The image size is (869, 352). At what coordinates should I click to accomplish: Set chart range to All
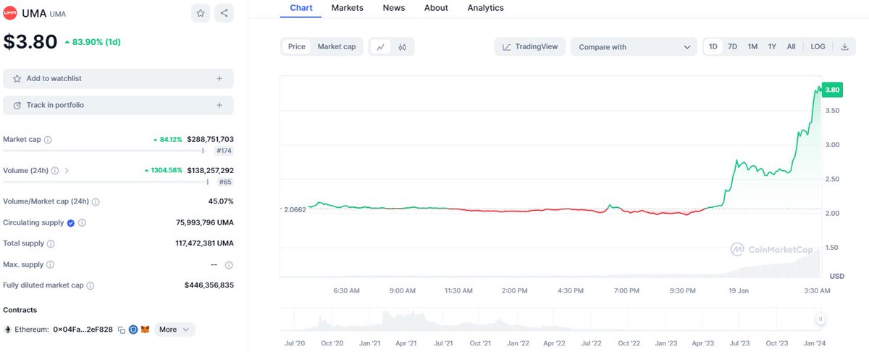pos(791,46)
